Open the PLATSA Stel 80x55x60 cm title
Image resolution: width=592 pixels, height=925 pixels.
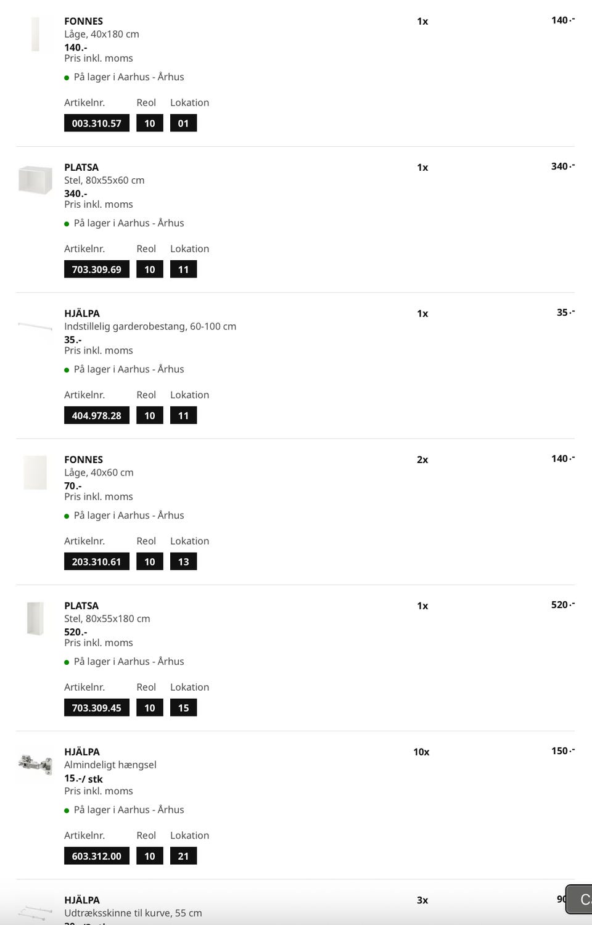[x=81, y=167]
